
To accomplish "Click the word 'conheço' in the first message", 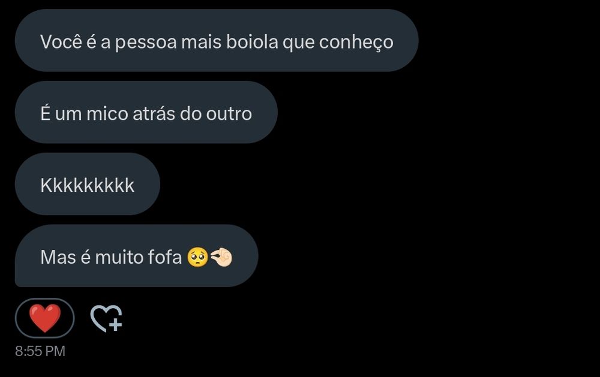I will (x=356, y=43).
